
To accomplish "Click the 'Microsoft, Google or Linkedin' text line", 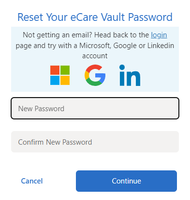I will (127, 46).
